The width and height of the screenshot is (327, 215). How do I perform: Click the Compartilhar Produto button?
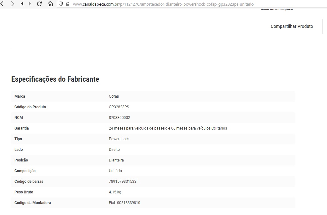click(x=292, y=27)
